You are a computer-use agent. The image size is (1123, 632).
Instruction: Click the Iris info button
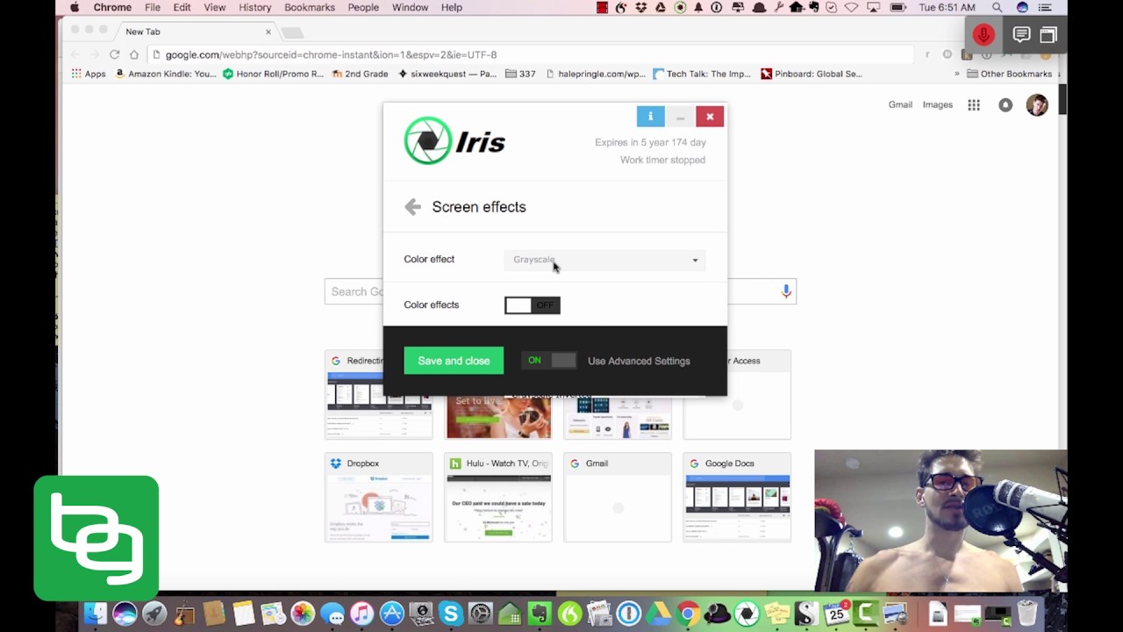650,117
